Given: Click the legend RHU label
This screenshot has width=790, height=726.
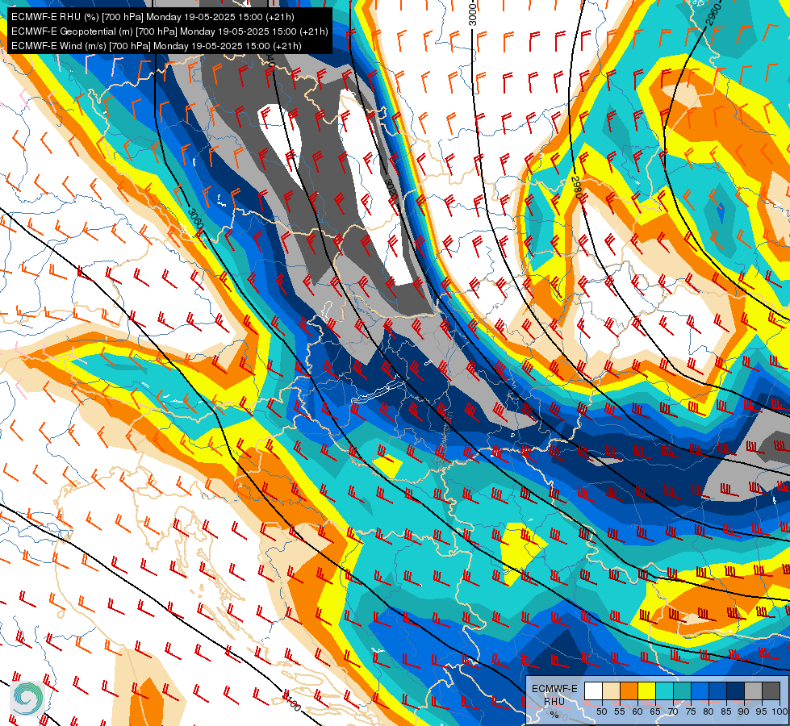Looking at the screenshot, I should [554, 701].
